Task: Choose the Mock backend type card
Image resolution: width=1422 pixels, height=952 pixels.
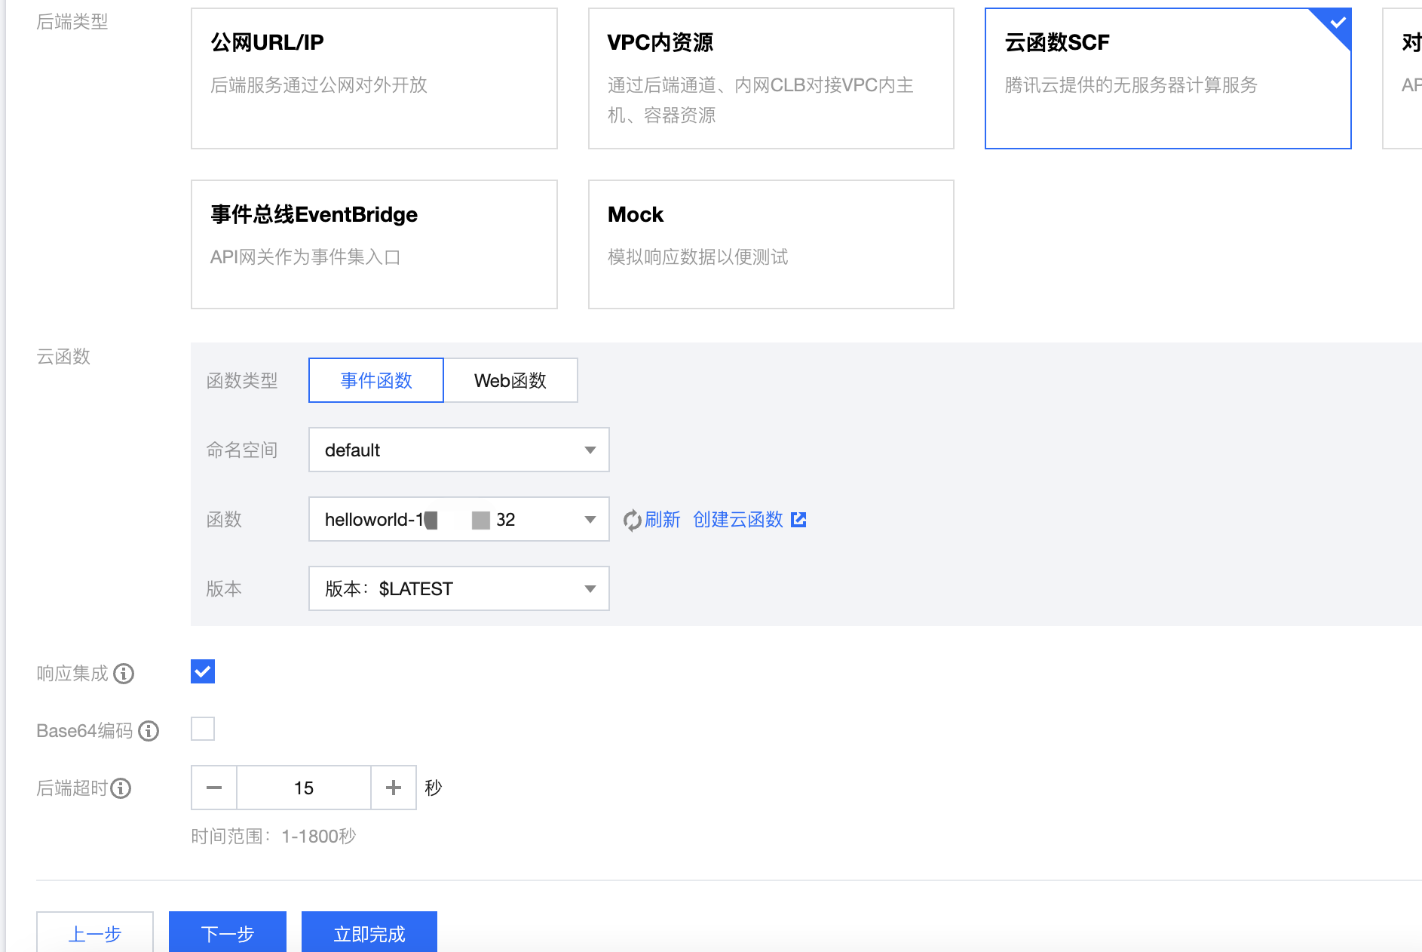Action: tap(771, 244)
